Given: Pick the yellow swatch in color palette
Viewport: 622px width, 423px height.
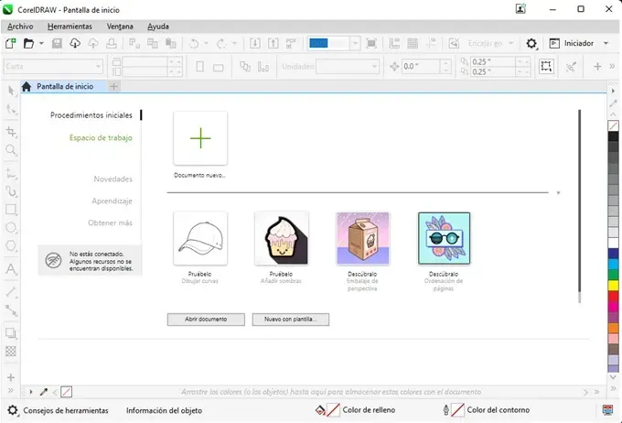Looking at the screenshot, I should (x=613, y=285).
